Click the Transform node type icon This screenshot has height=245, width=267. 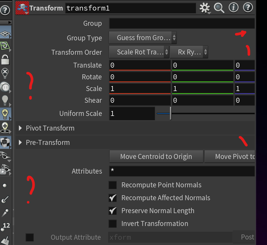click(x=22, y=8)
